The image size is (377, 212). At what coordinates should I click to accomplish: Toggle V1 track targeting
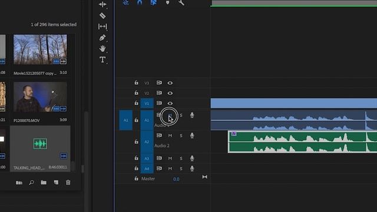coord(147,104)
